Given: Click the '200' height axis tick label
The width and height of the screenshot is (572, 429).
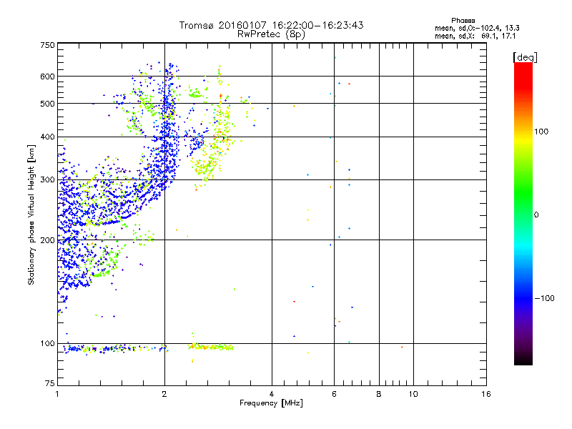Looking at the screenshot, I should 47,240.
